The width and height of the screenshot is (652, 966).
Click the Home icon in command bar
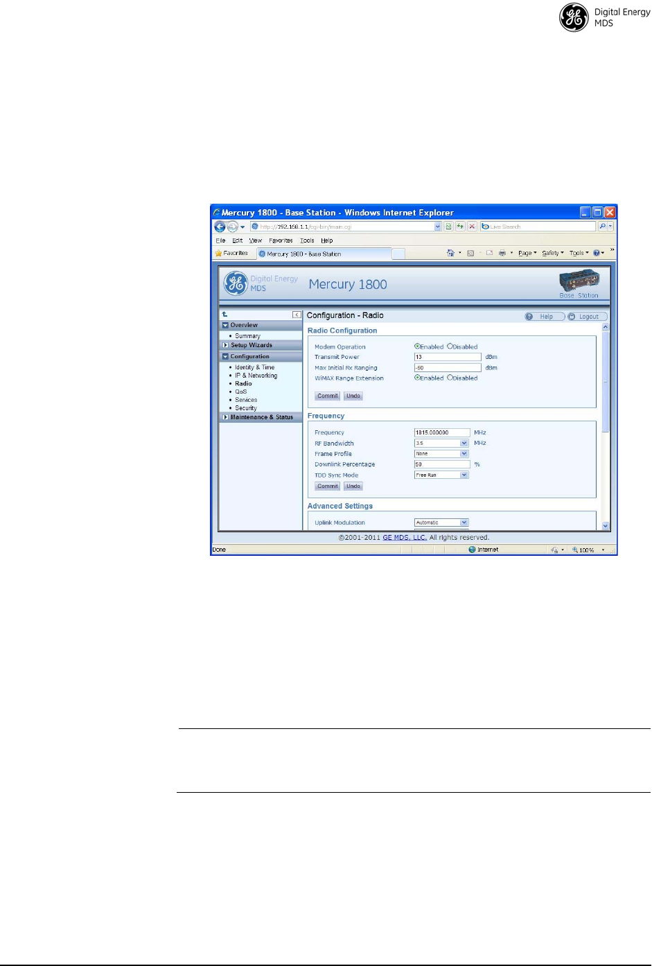point(450,253)
